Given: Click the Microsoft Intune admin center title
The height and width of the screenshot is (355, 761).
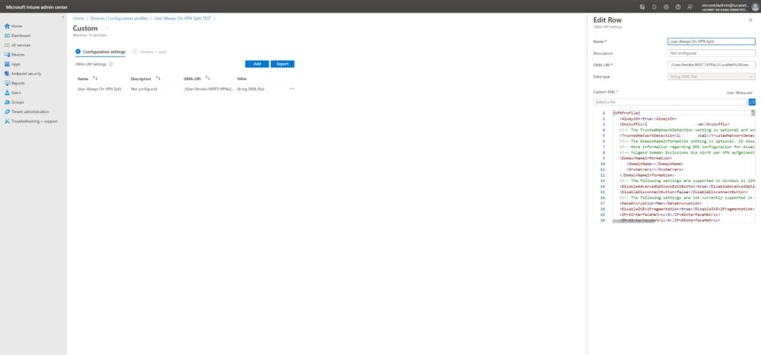Looking at the screenshot, I should pos(36,7).
